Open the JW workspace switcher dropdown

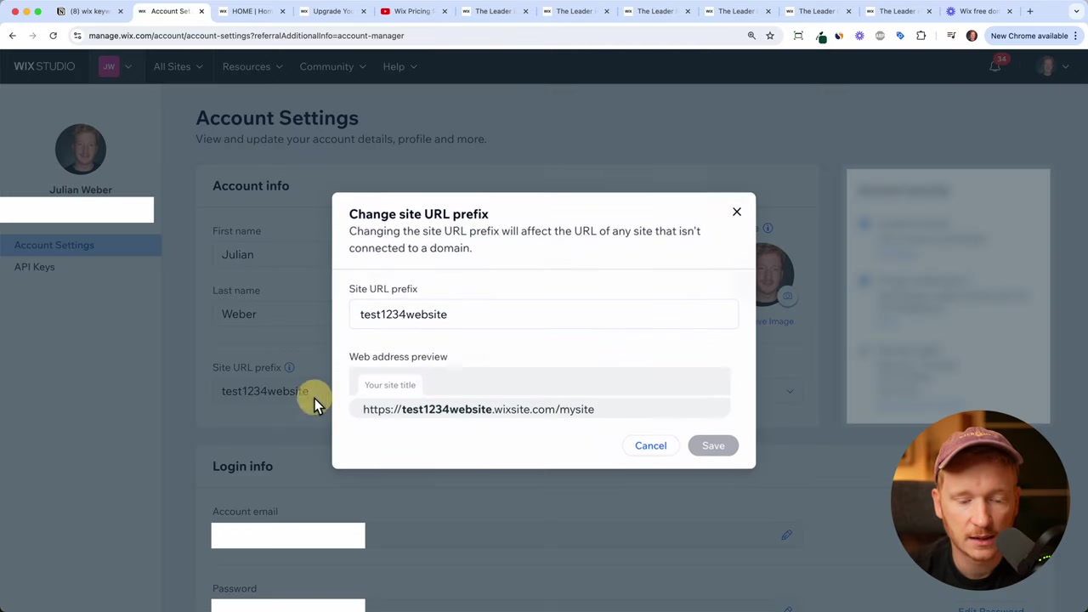[x=116, y=66]
